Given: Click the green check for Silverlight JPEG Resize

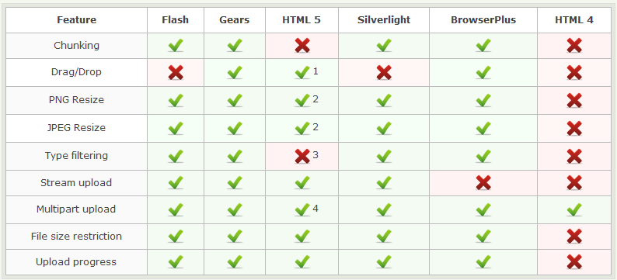Looking at the screenshot, I should (384, 129).
